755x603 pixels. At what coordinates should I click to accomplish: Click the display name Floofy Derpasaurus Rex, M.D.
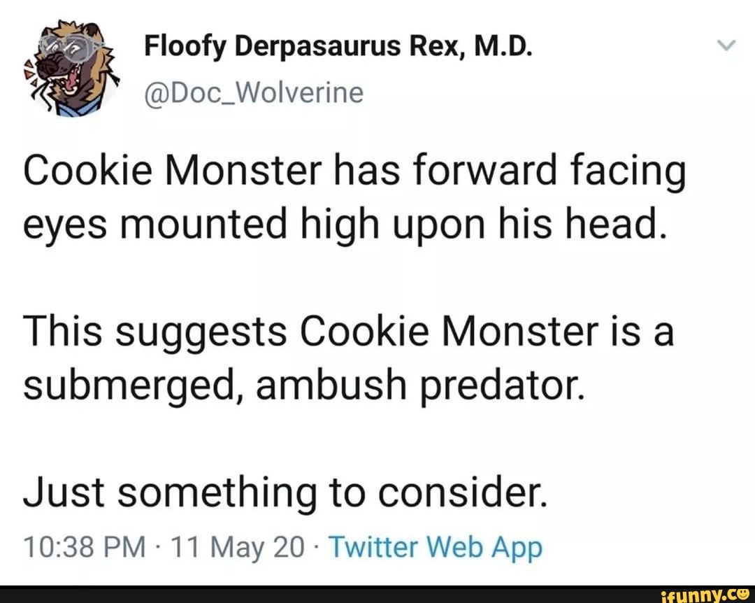(339, 46)
